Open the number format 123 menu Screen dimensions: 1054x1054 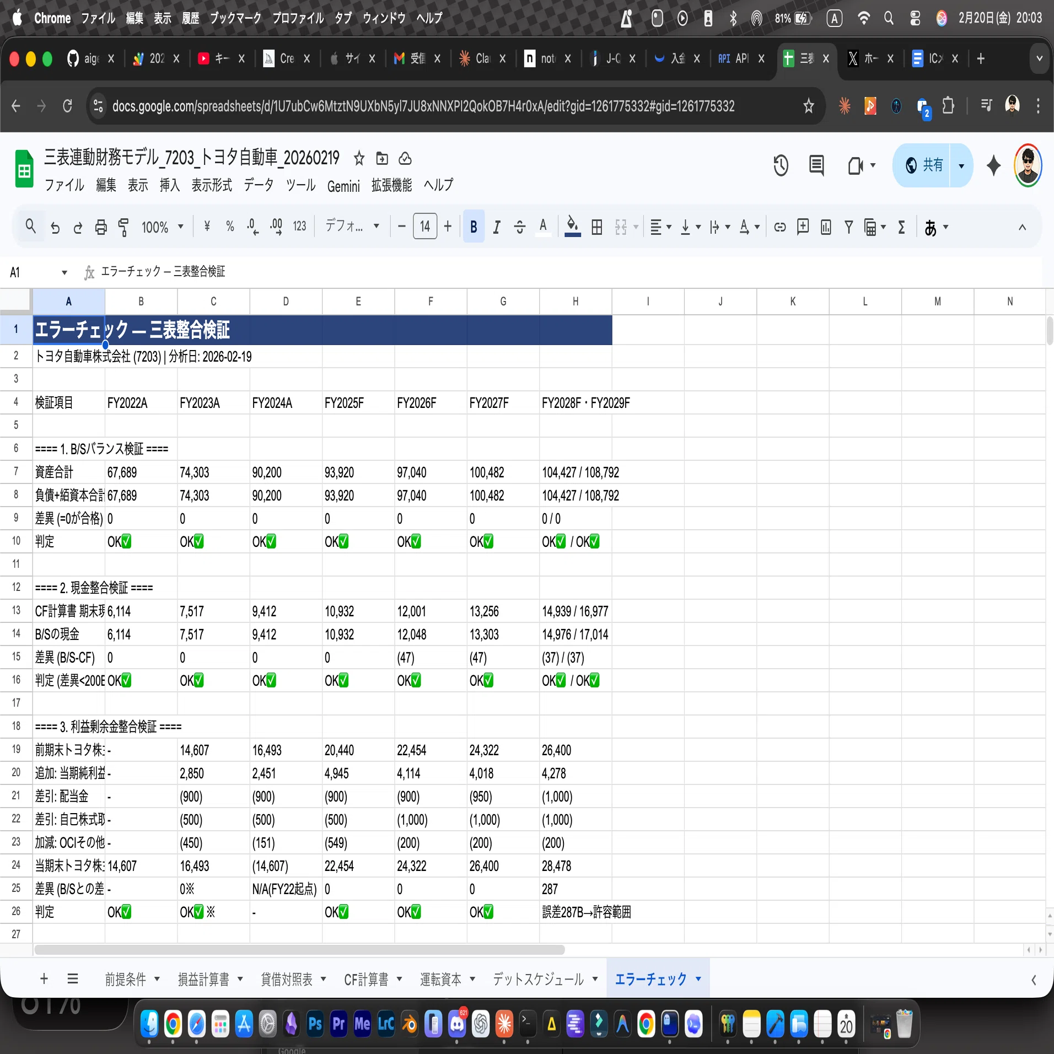[x=299, y=227]
